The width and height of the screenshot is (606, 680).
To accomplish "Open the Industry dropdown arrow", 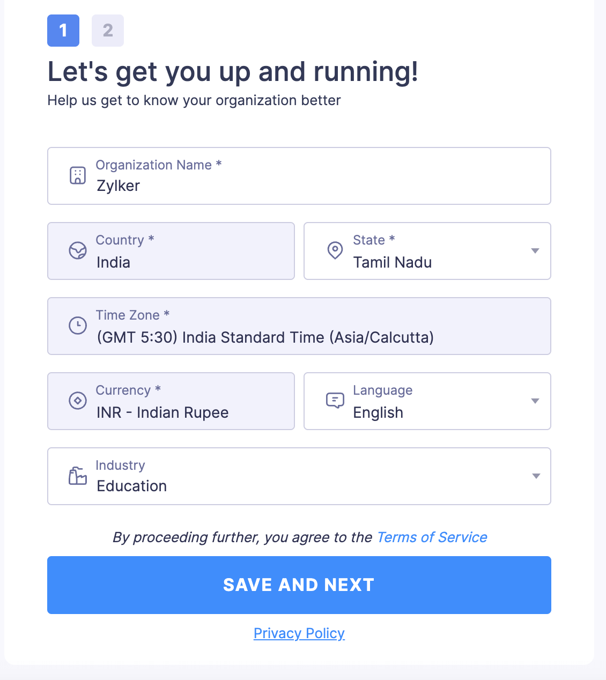I will coord(536,476).
